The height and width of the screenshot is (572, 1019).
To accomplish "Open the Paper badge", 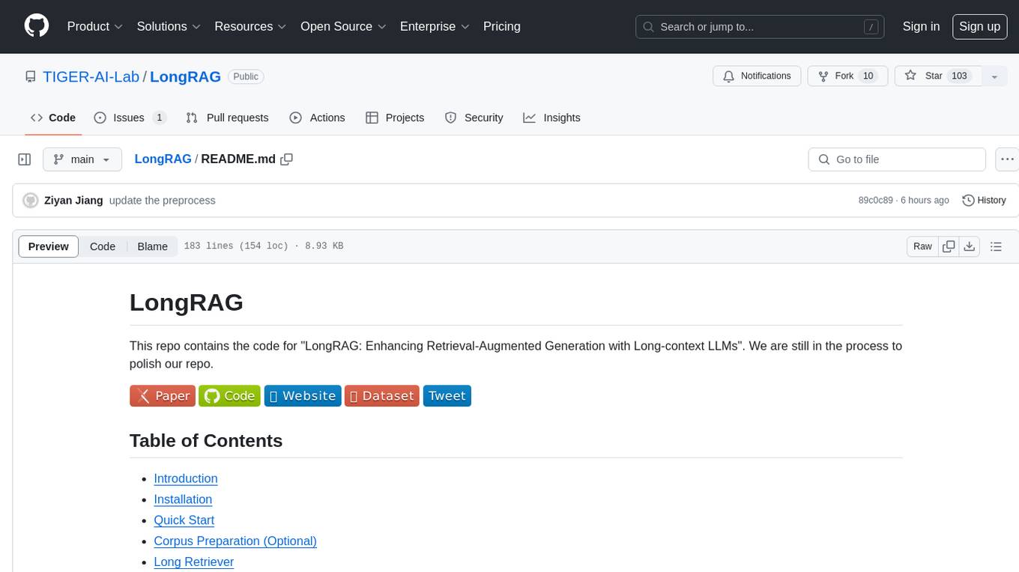I will 163,396.
